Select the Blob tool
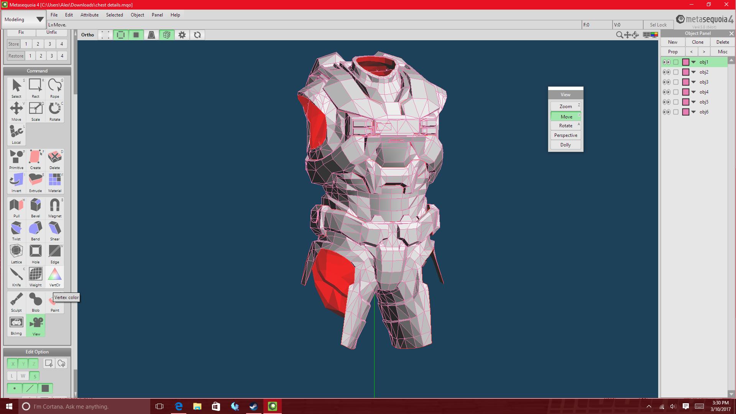 tap(36, 302)
